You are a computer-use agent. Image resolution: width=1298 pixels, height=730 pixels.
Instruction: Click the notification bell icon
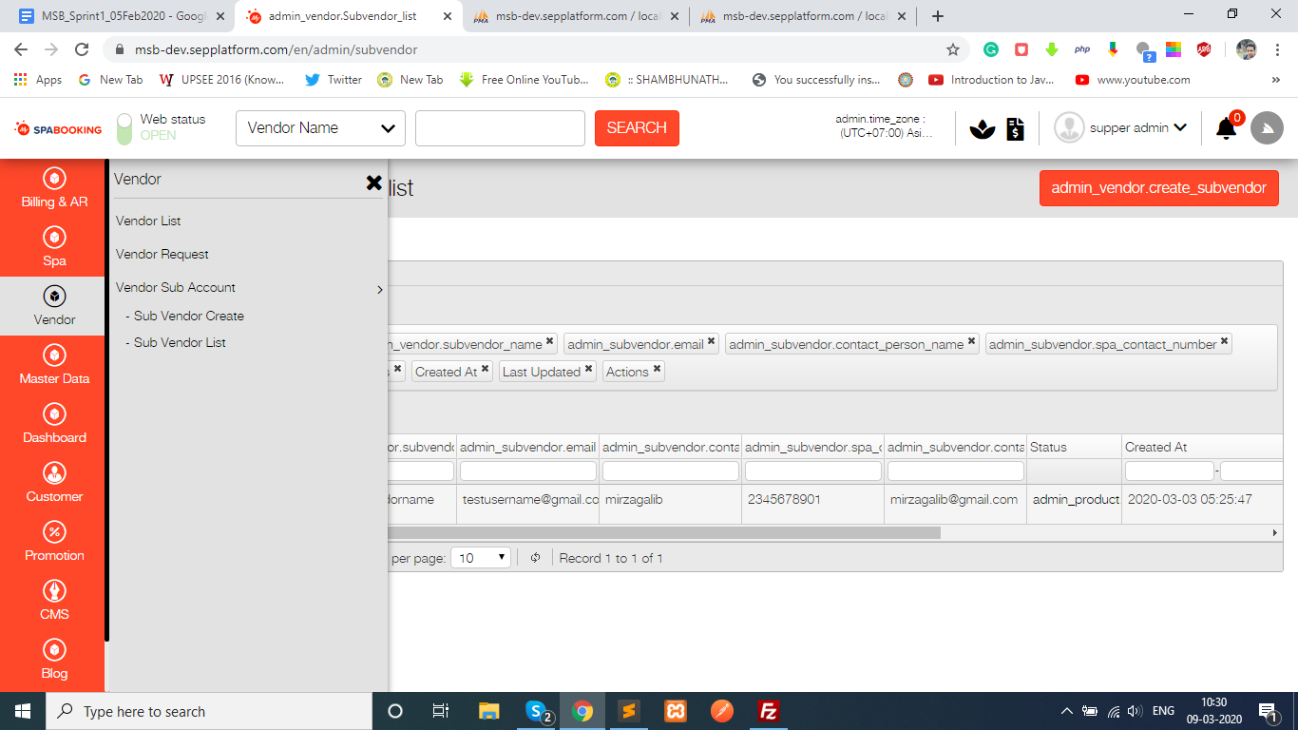[1226, 128]
